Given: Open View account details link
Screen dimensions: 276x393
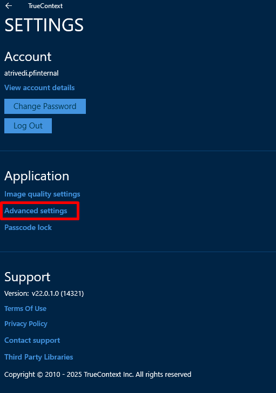Looking at the screenshot, I should pyautogui.click(x=39, y=87).
